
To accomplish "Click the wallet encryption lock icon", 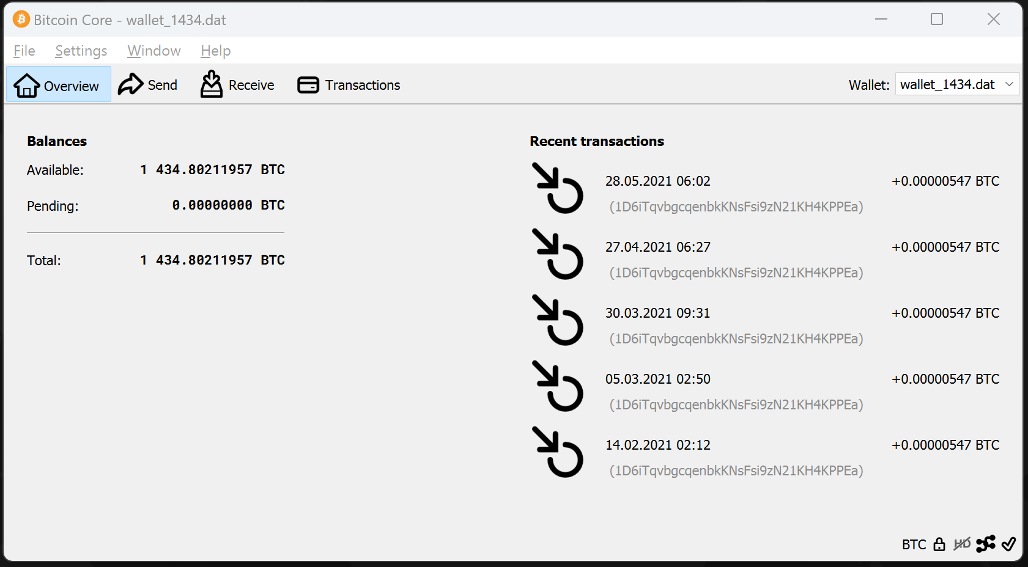I will [939, 544].
